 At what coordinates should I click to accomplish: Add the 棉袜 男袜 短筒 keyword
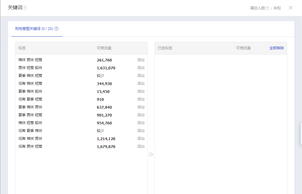(141, 60)
